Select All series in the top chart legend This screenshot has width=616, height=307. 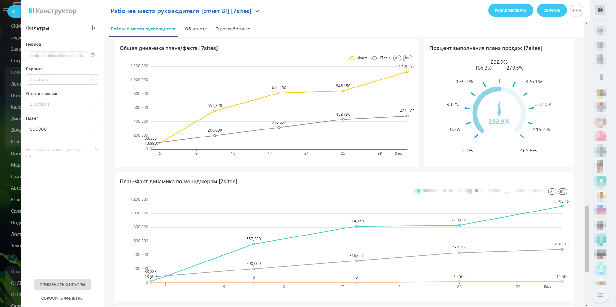point(397,58)
